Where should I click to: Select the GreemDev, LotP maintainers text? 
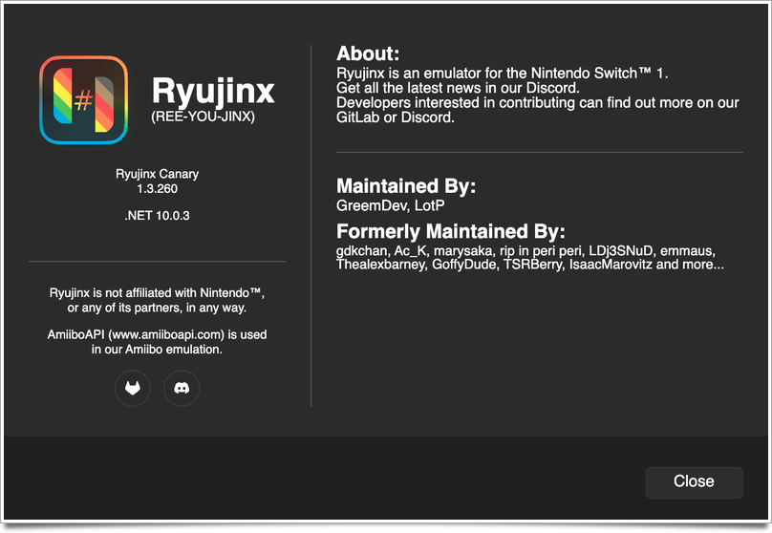[x=391, y=205]
